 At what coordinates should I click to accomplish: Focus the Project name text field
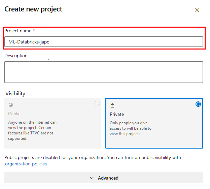tap(104, 42)
